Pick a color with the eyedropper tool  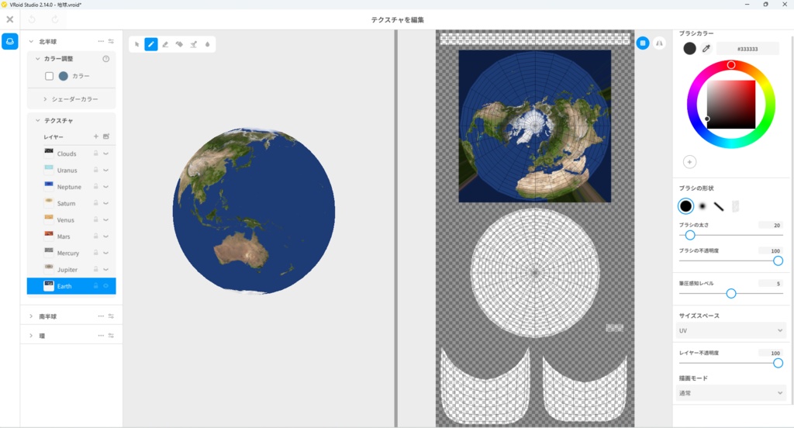pos(706,49)
